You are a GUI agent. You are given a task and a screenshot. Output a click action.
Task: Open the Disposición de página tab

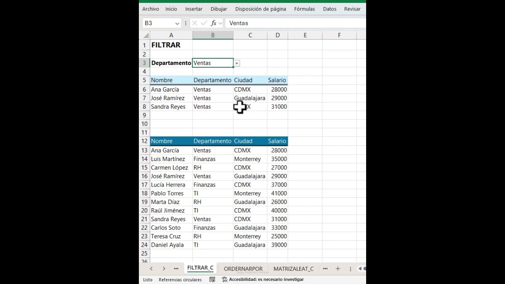coord(260,9)
